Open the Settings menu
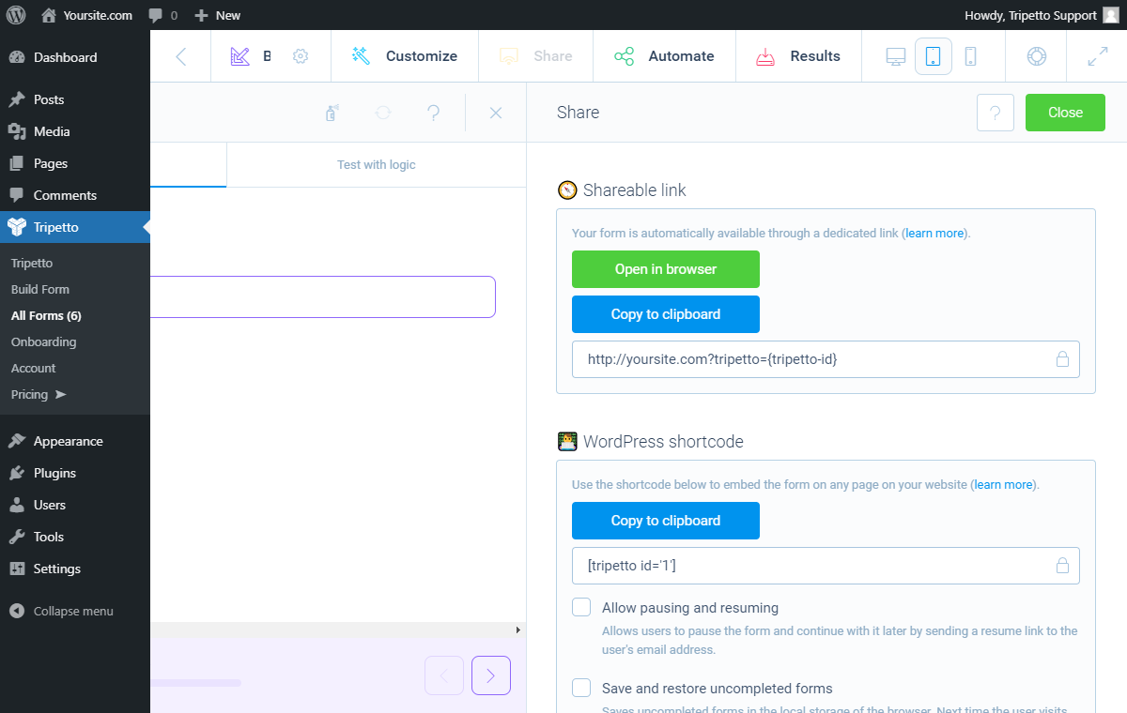 click(x=75, y=569)
